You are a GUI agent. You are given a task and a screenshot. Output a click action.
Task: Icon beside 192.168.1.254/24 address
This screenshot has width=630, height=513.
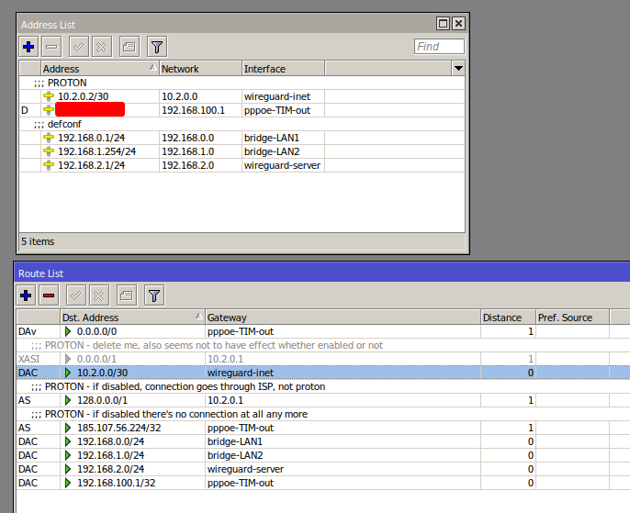[49, 151]
